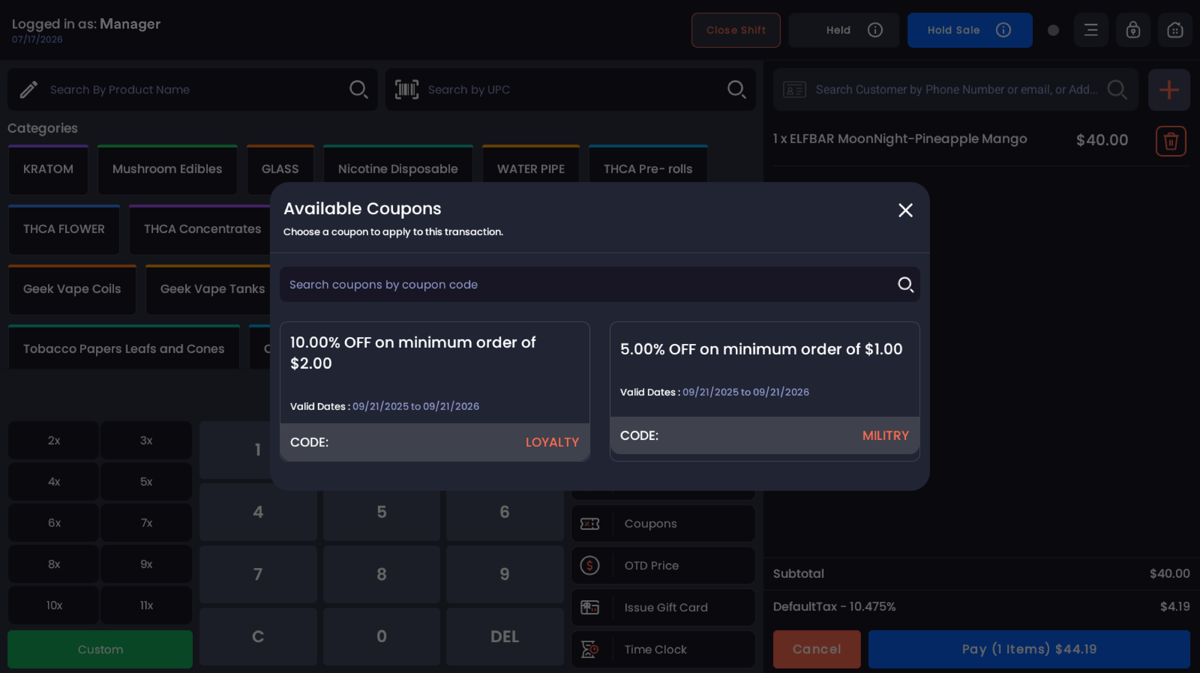Click Pay (1 Items) $44.19 button
The image size is (1200, 673).
pos(1029,649)
